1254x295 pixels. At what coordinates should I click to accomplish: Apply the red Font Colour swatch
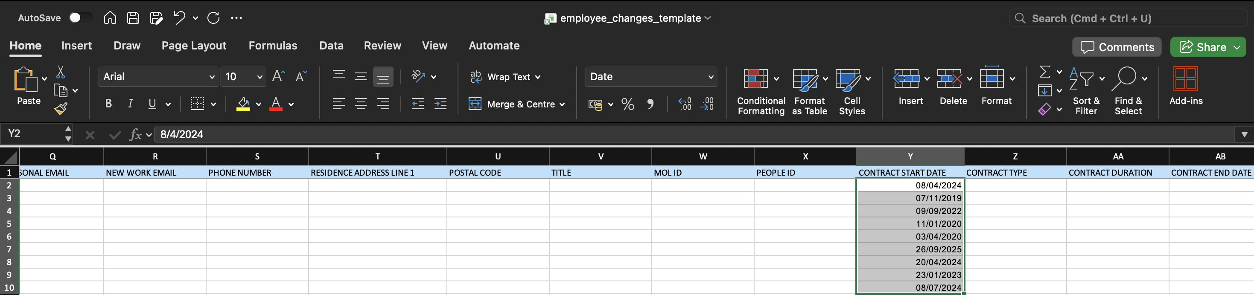click(276, 104)
